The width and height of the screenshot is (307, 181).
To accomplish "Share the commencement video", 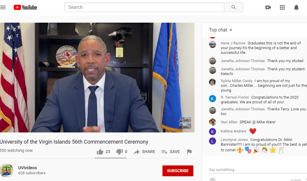I will 144,152.
